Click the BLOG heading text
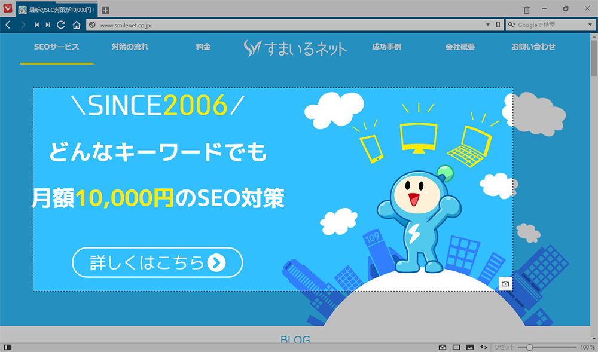The height and width of the screenshot is (352, 598). pos(295,339)
